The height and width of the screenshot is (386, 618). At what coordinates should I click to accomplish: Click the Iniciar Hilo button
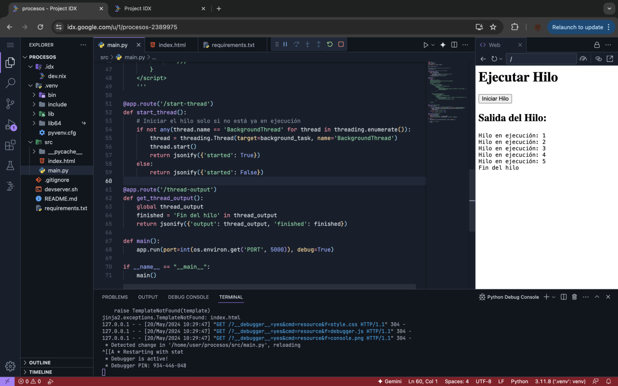(495, 99)
